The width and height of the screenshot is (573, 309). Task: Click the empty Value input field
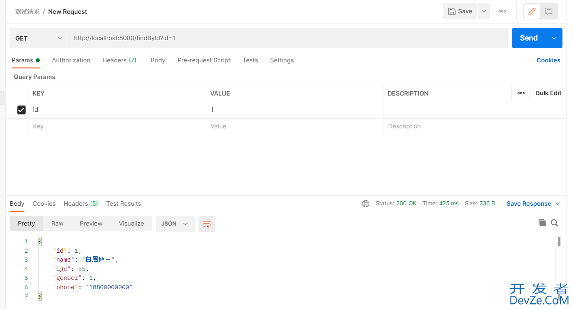pyautogui.click(x=294, y=126)
